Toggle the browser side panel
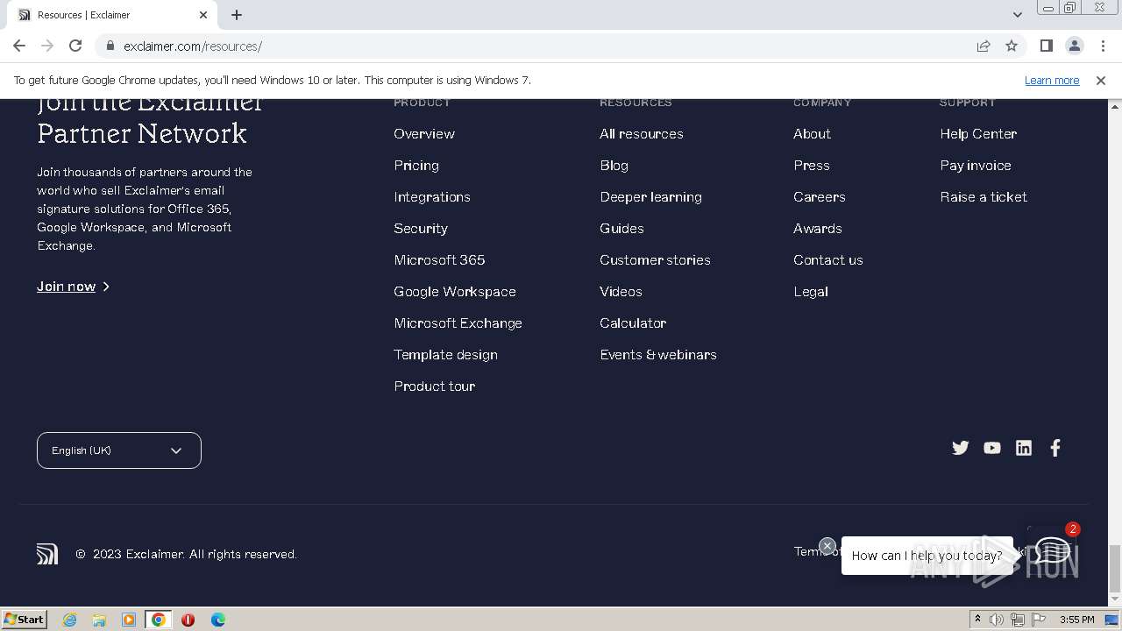1122x631 pixels. 1046,46
